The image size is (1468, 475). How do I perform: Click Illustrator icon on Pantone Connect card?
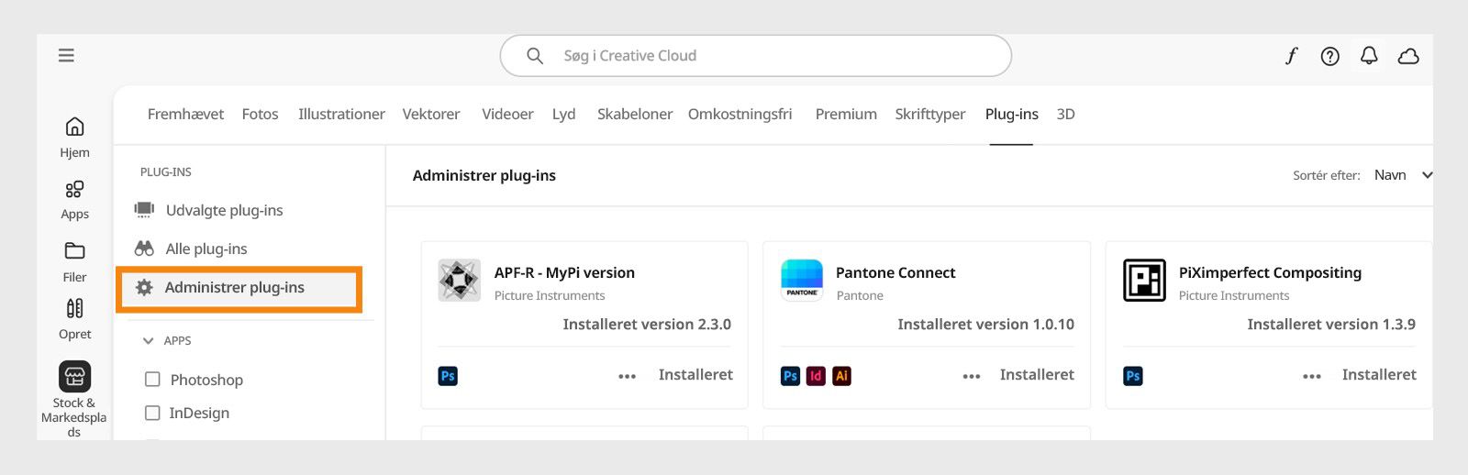[841, 376]
